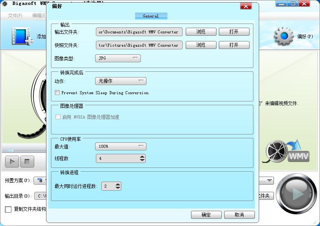Close the Preferences dialog
The width and height of the screenshot is (320, 226).
(x=246, y=6)
